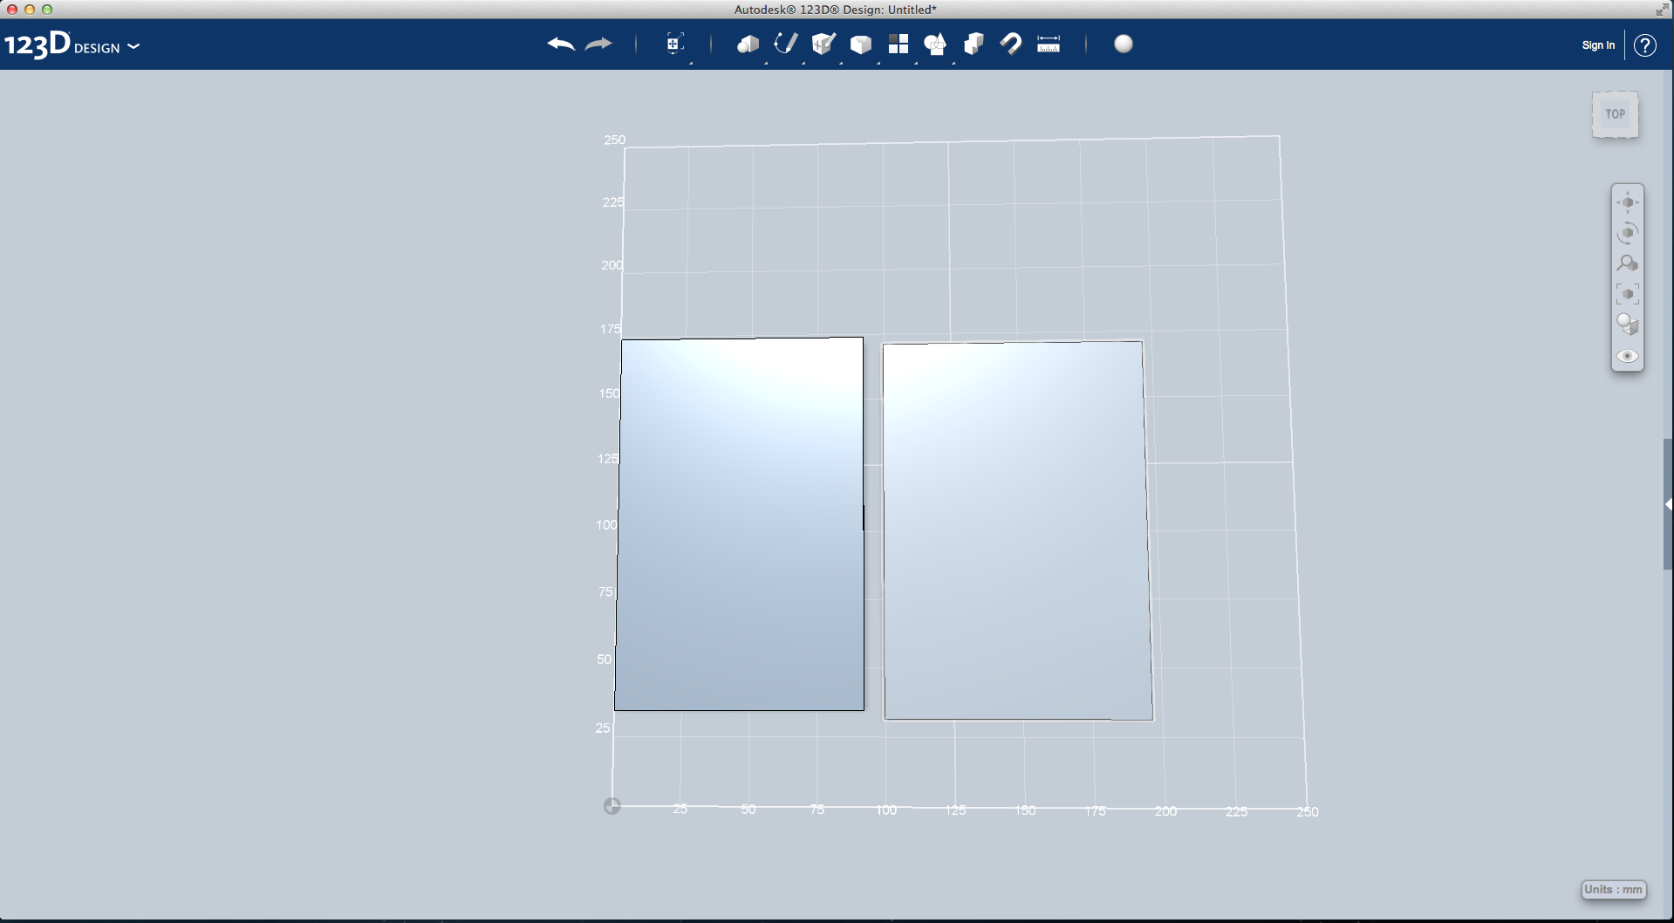This screenshot has width=1674, height=923.
Task: Click the Fit to view icon
Action: (1628, 294)
